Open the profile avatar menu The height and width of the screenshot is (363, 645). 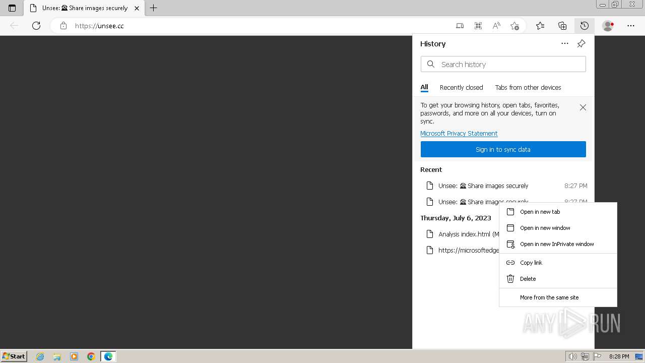608,26
